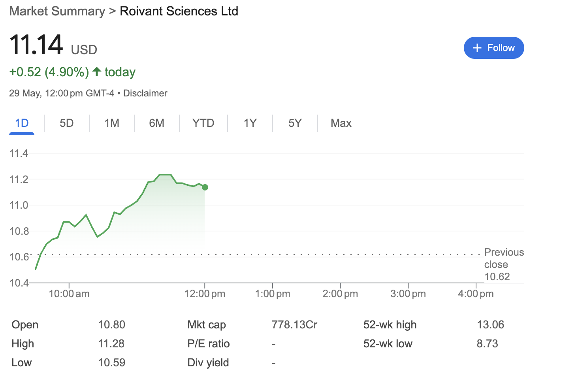The height and width of the screenshot is (377, 561).
Task: Click the 11.0 y-axis label
Action: [19, 205]
